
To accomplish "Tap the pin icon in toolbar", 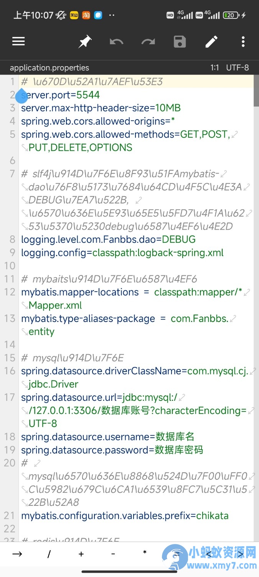I will click(85, 42).
